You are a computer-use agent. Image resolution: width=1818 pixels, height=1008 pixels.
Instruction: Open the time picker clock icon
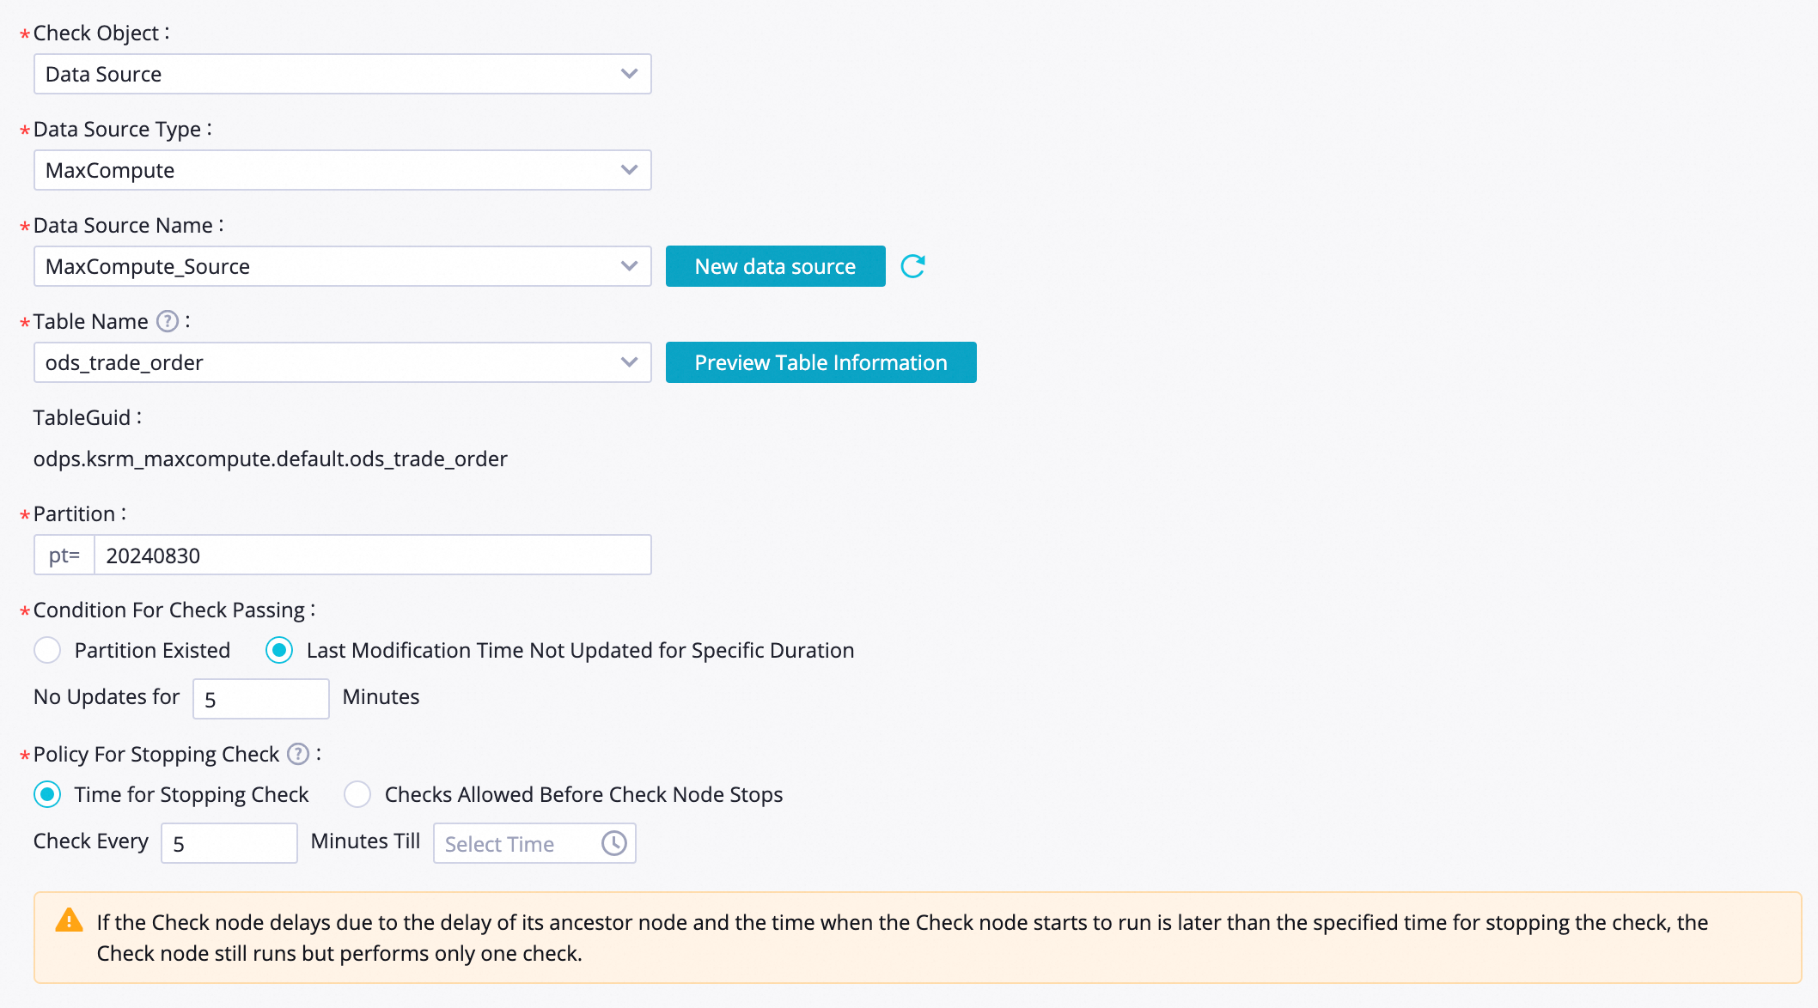[x=613, y=843]
